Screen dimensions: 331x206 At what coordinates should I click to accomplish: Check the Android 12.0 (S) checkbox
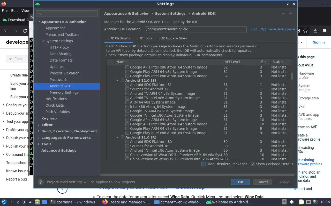click(123, 80)
